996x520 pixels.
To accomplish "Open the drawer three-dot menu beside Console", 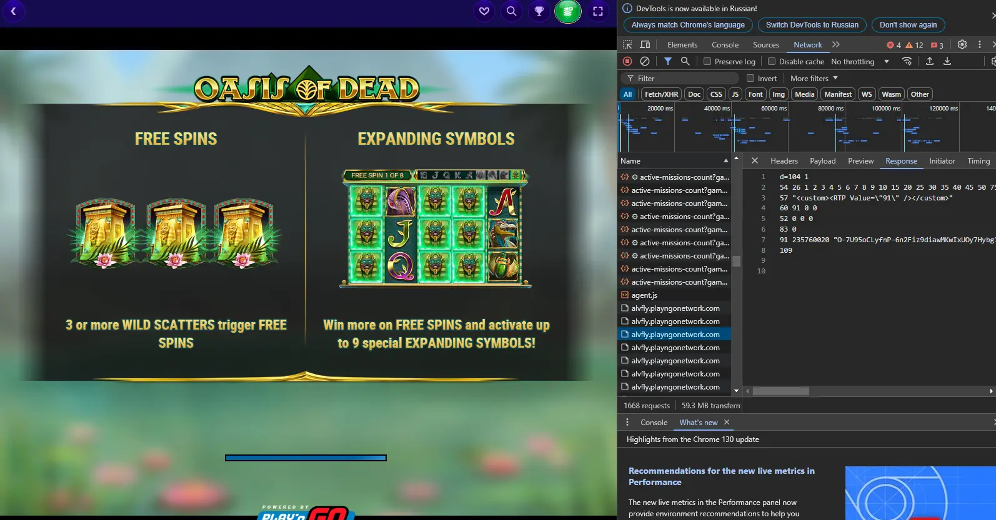I will coord(627,423).
